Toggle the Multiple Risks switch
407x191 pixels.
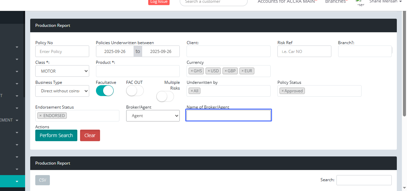pos(165,97)
